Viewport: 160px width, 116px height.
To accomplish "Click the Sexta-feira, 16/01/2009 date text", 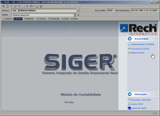I will (x=141, y=100).
